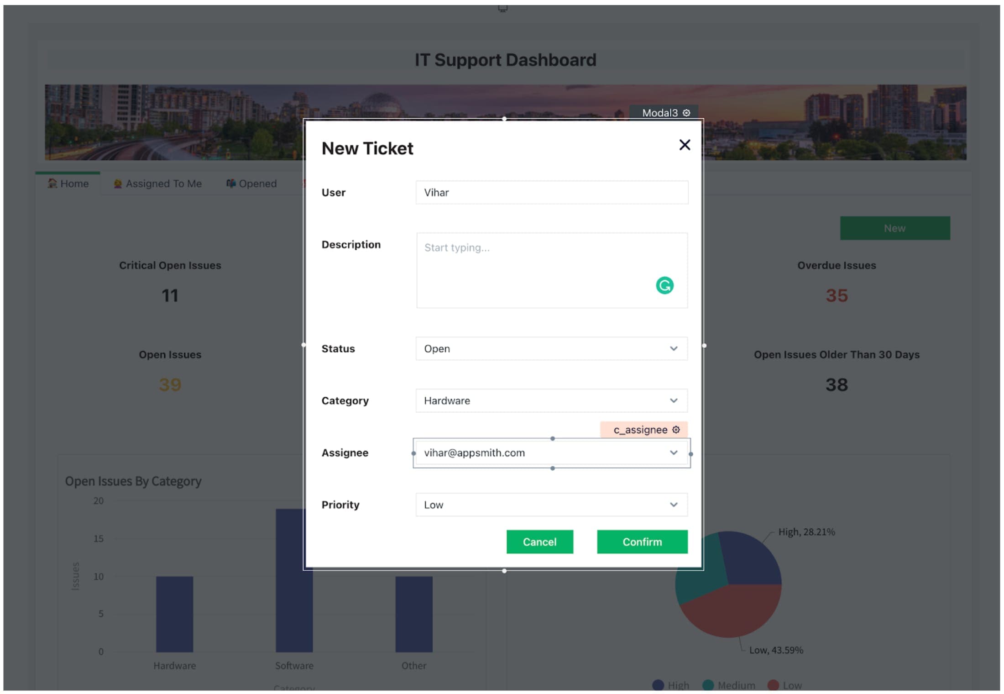Click the close X icon on New Ticket modal
Viewport: 1004px width, 694px height.
pyautogui.click(x=684, y=145)
